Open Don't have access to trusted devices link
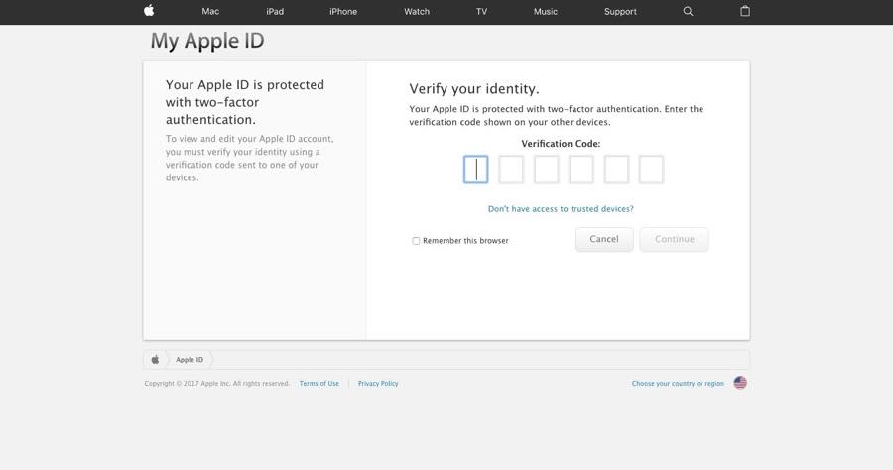893x470 pixels. [561, 209]
